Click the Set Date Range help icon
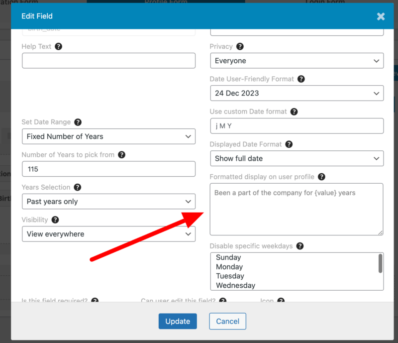 coord(78,122)
